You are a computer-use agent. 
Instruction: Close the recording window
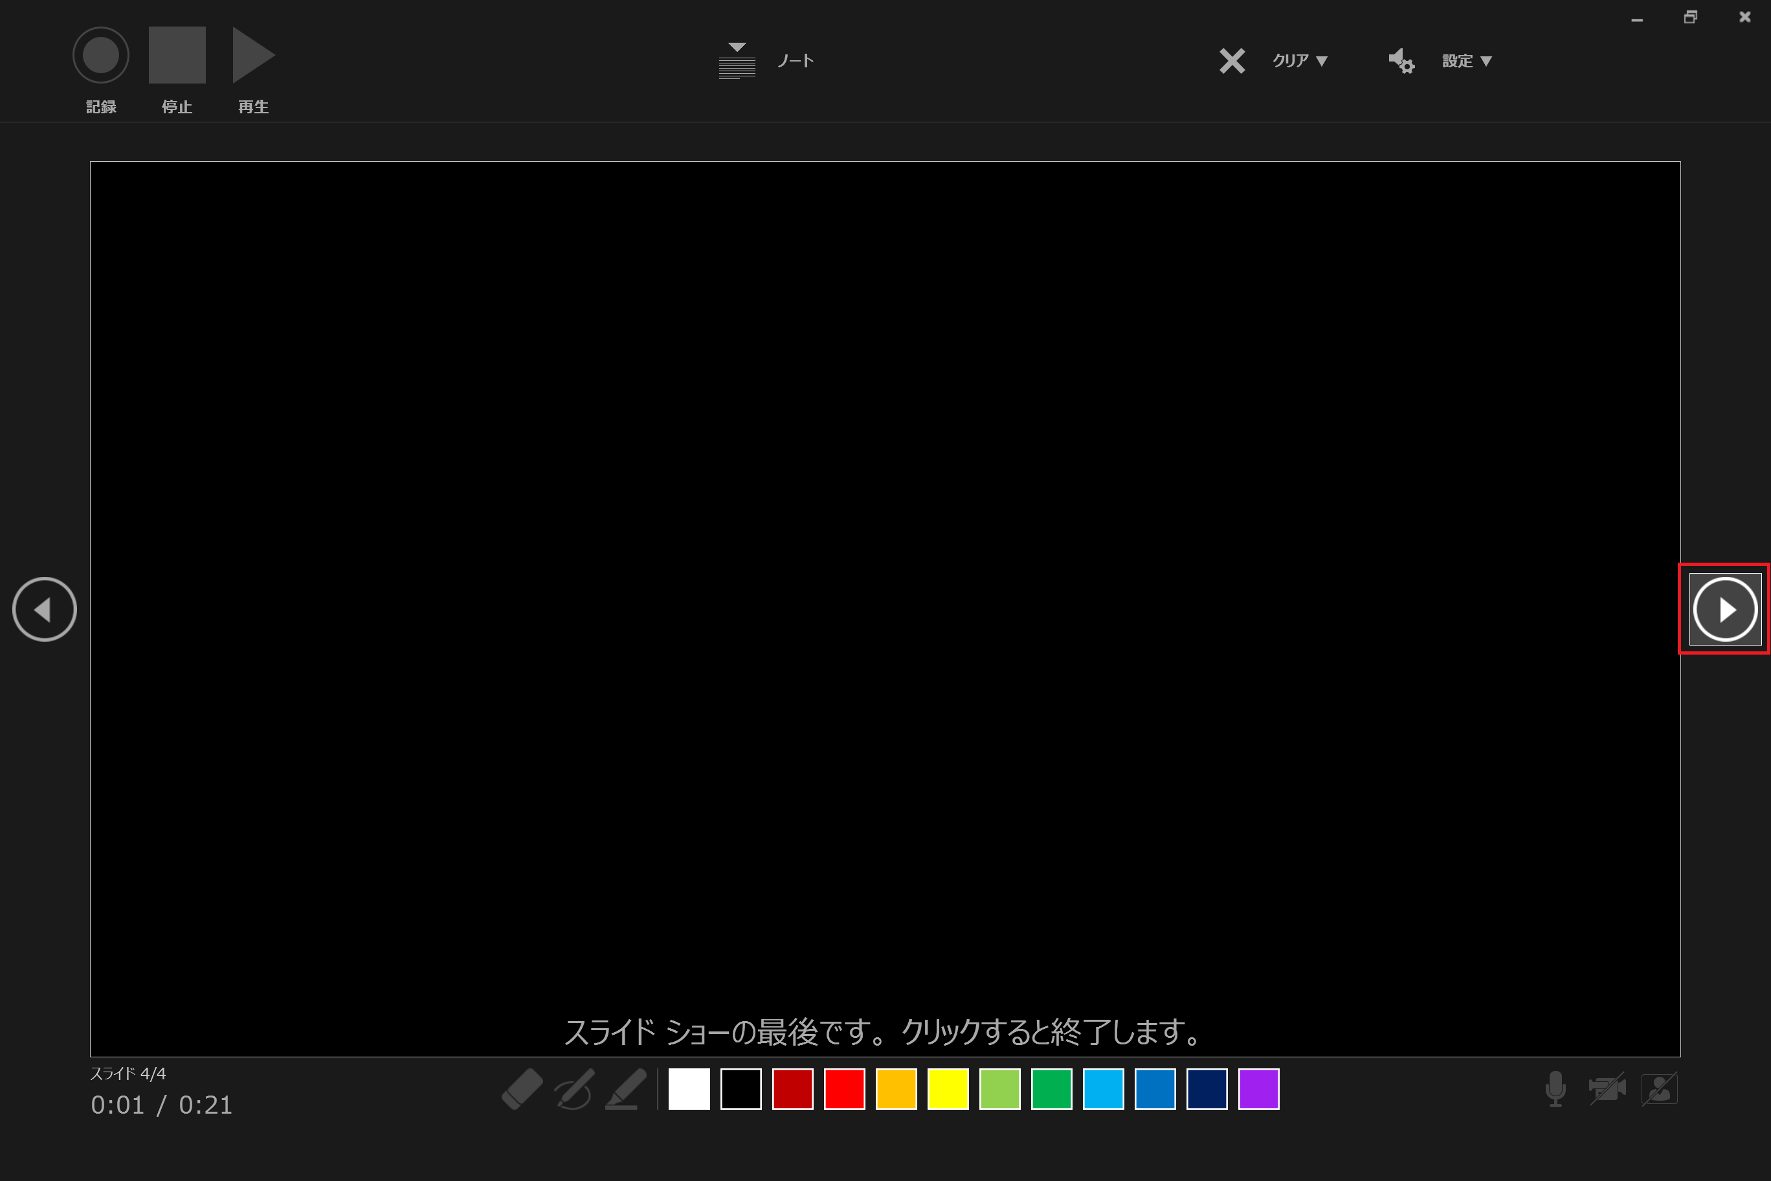[1745, 17]
